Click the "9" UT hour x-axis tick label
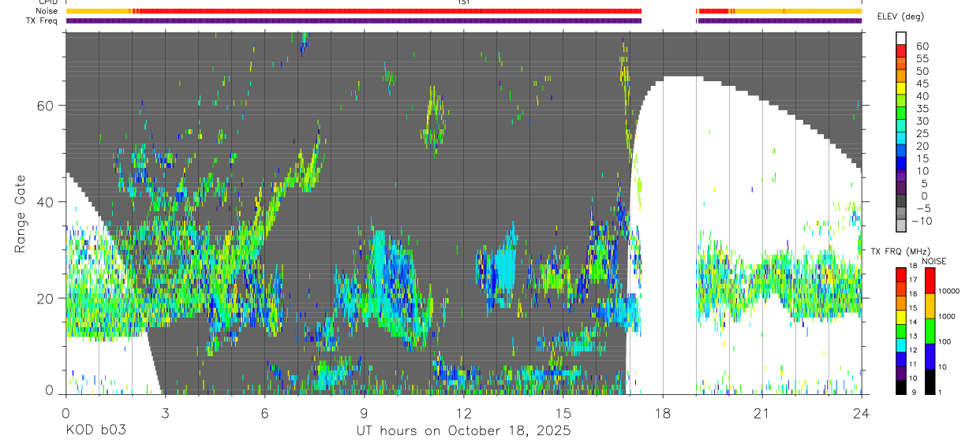 click(364, 412)
